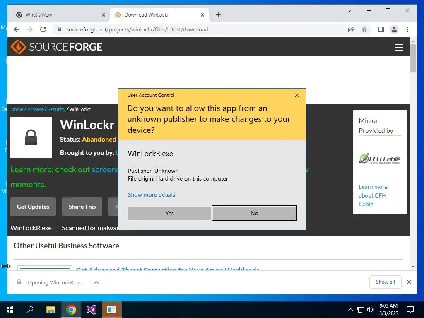Click the Abandoned status text
424x318 pixels.
pyautogui.click(x=99, y=140)
